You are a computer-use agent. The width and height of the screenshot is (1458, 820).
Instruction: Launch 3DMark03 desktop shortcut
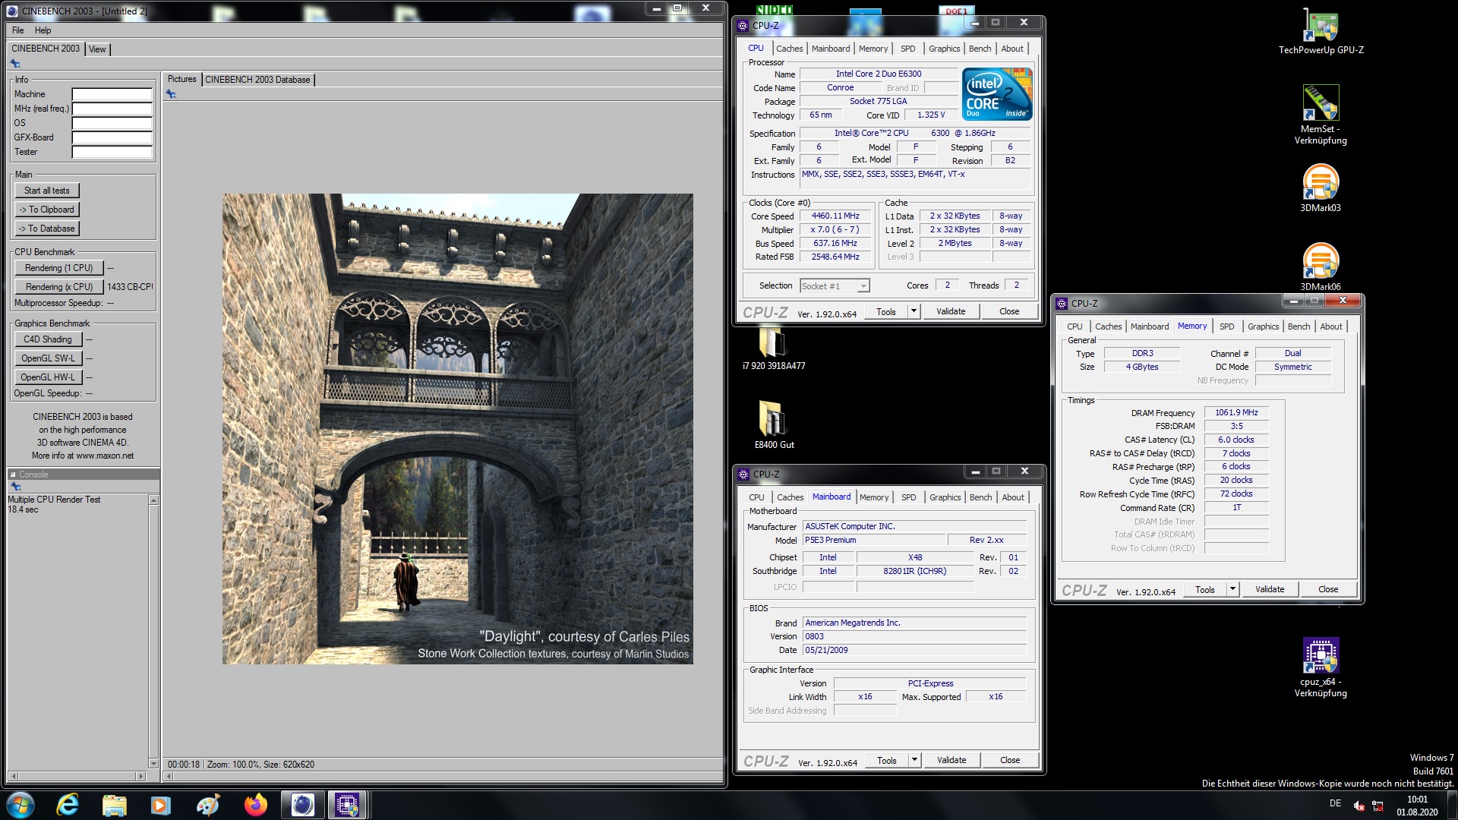tap(1321, 188)
